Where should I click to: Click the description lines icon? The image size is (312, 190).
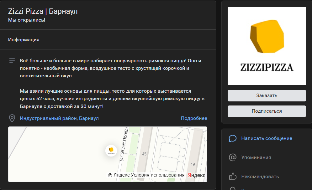coord(12,60)
